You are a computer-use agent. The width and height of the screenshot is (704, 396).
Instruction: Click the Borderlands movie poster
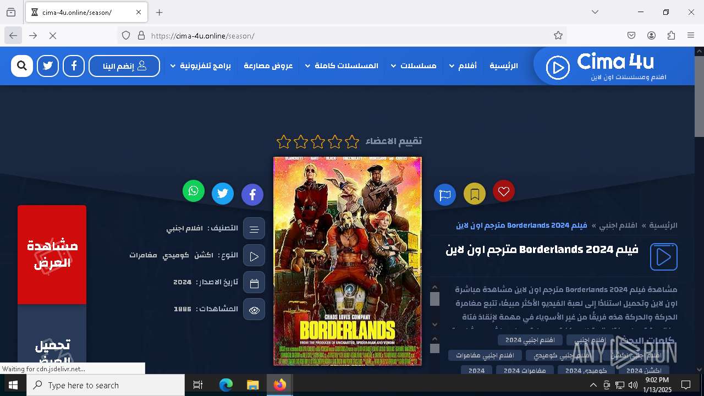348,261
